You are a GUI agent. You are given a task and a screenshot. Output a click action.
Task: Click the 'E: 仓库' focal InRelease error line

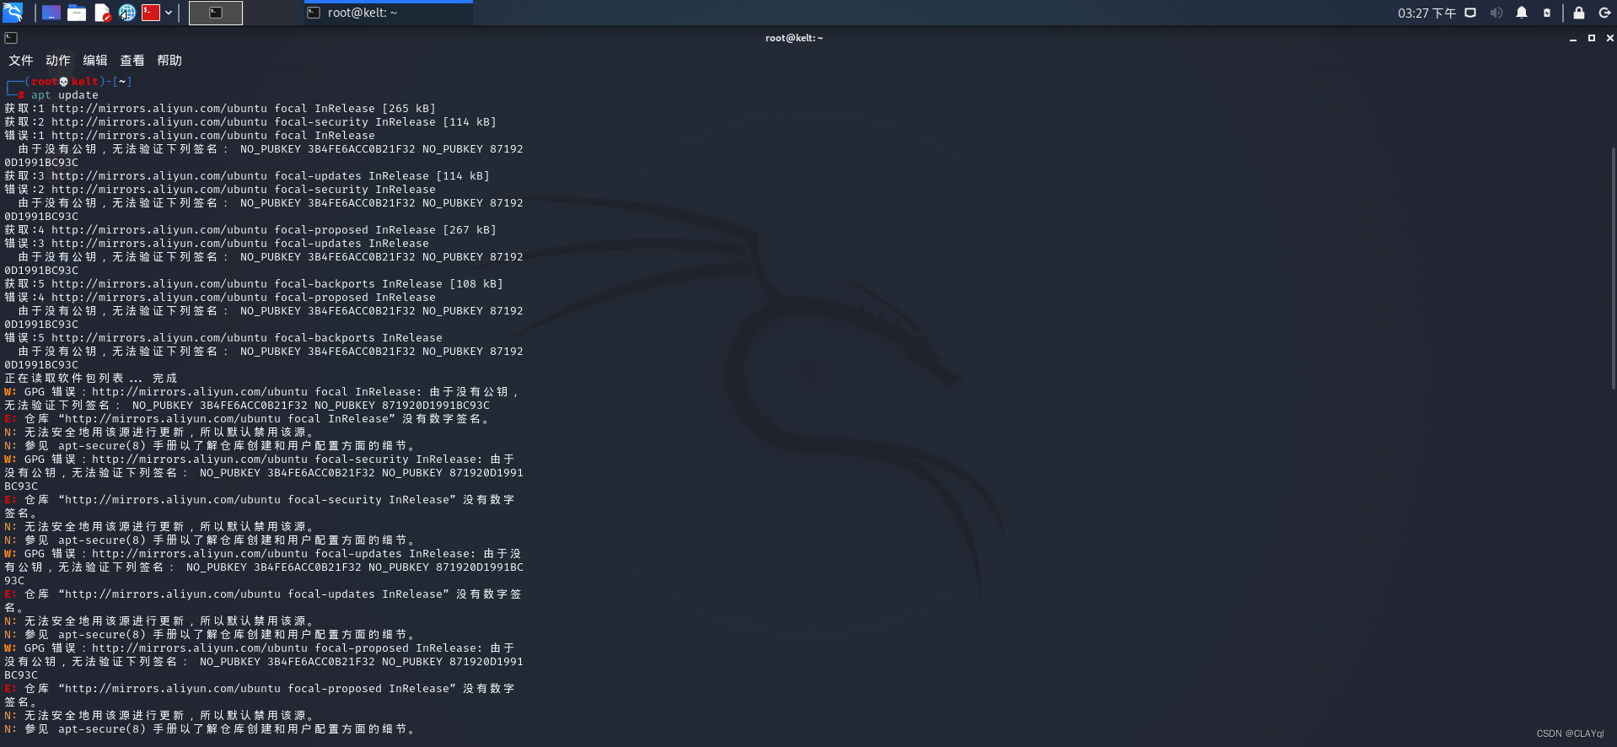[247, 419]
